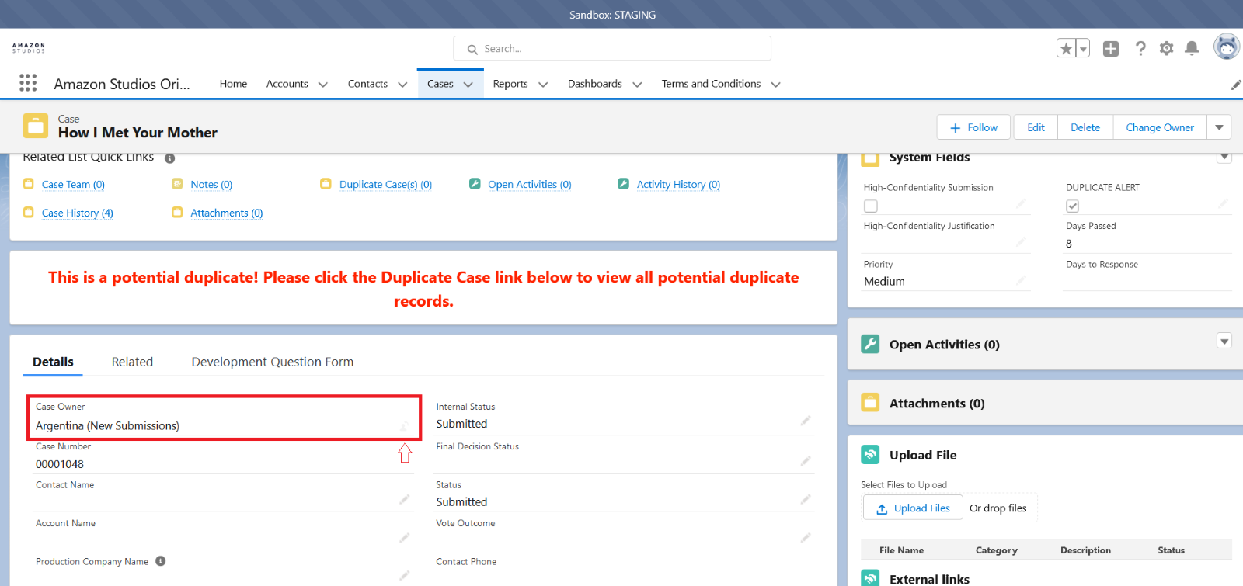Edit the Internal Status field pencil
The image size is (1243, 586).
pyautogui.click(x=806, y=421)
